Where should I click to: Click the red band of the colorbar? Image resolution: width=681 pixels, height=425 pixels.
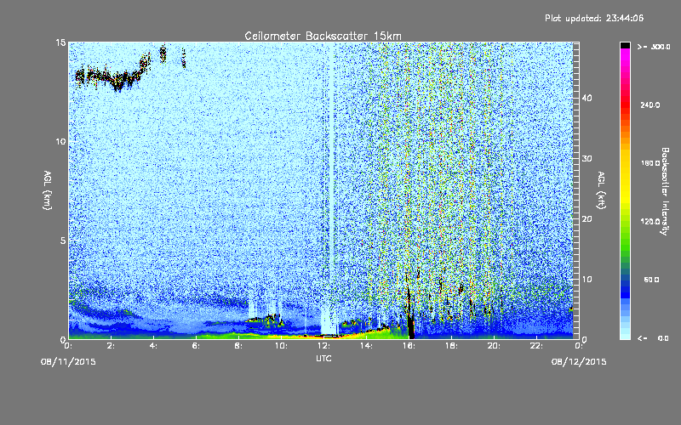625,104
